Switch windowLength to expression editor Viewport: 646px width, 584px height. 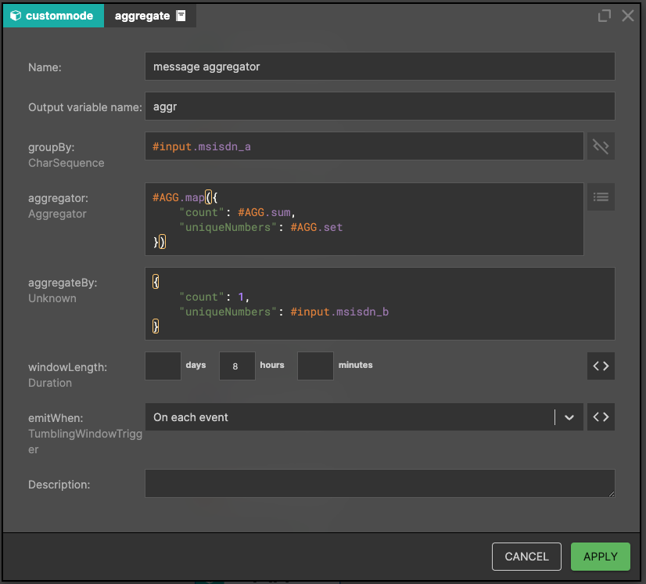pos(601,366)
